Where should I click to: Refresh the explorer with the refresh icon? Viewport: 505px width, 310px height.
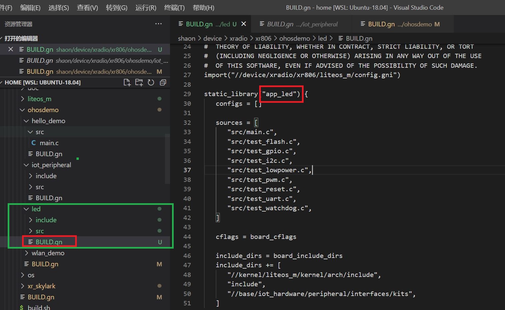[151, 82]
